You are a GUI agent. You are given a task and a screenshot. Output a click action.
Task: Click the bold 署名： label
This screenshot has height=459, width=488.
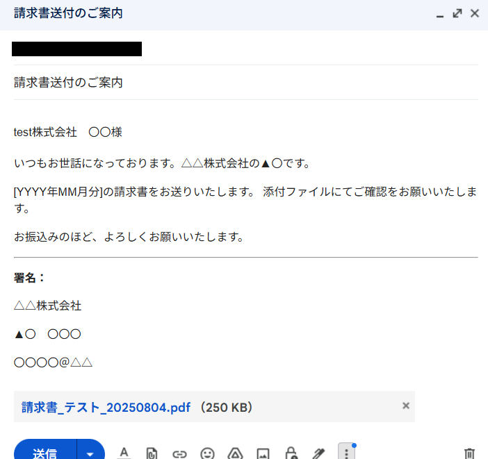pos(29,278)
